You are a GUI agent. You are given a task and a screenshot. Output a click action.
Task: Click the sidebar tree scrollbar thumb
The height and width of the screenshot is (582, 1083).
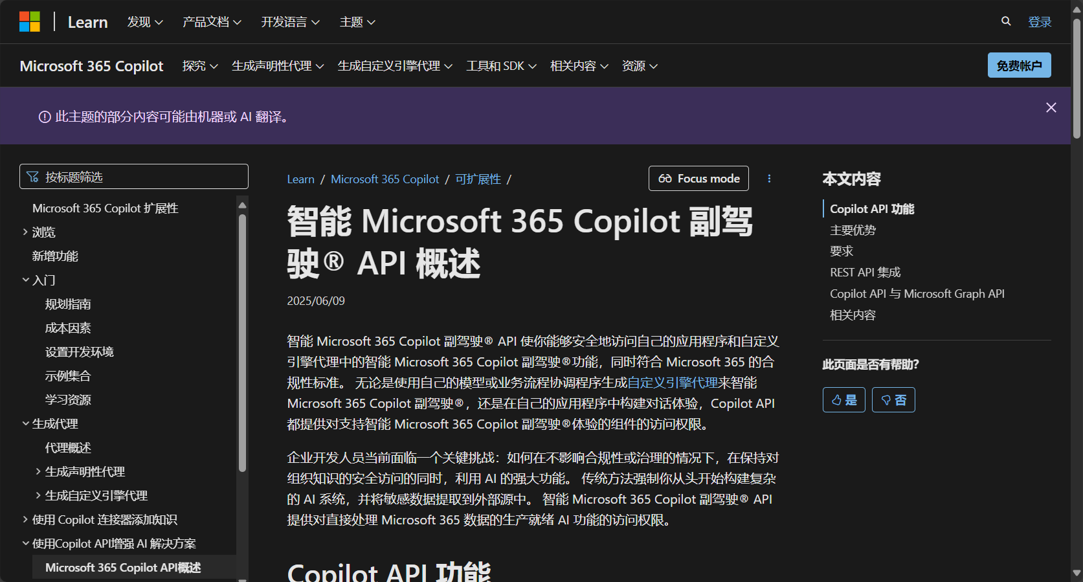242,343
